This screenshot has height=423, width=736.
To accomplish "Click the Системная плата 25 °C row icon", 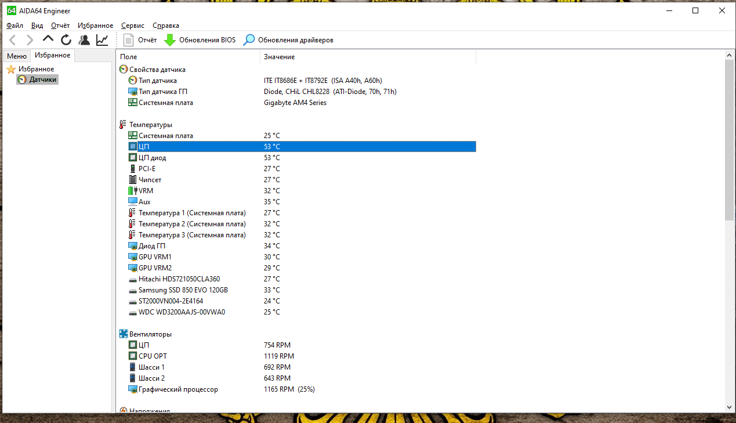I will pyautogui.click(x=133, y=136).
